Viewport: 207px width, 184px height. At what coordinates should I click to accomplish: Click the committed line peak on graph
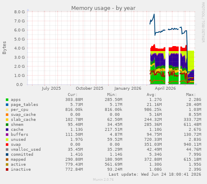(x=154, y=14)
